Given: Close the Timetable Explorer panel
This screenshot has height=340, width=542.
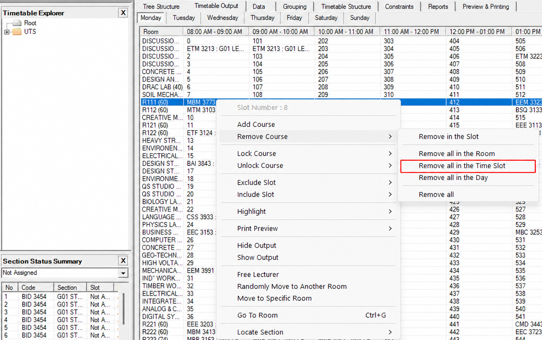Looking at the screenshot, I should pyautogui.click(x=123, y=13).
